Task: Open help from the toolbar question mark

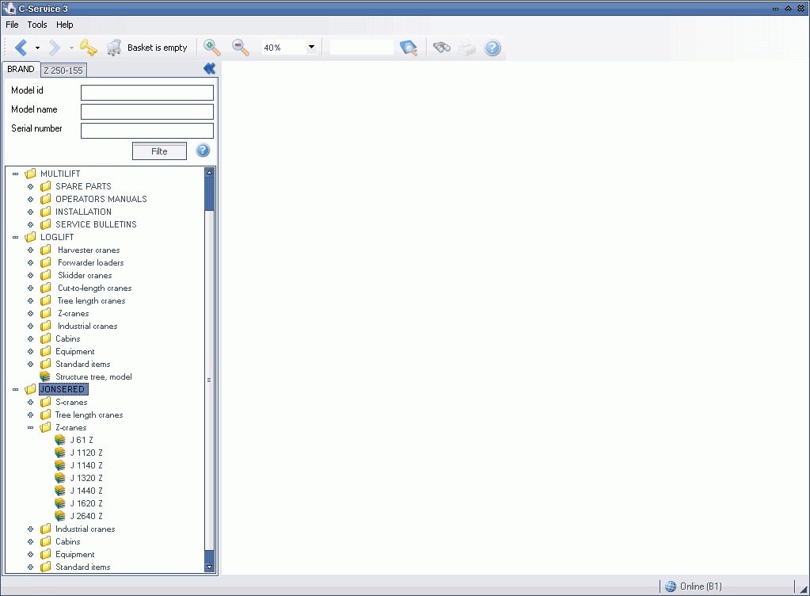Action: coord(492,48)
